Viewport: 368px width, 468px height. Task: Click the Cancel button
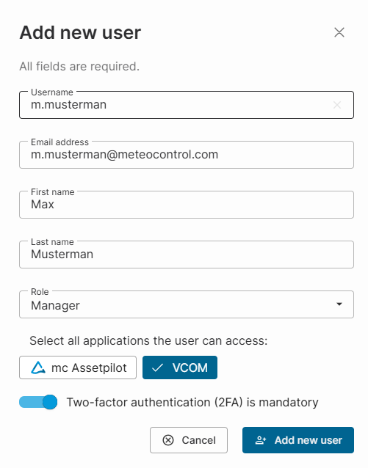tap(189, 440)
